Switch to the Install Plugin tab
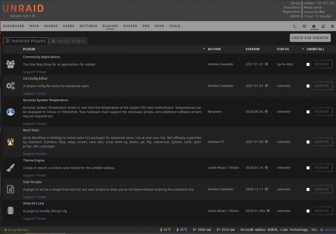This screenshot has width=336, height=234. (x=68, y=41)
